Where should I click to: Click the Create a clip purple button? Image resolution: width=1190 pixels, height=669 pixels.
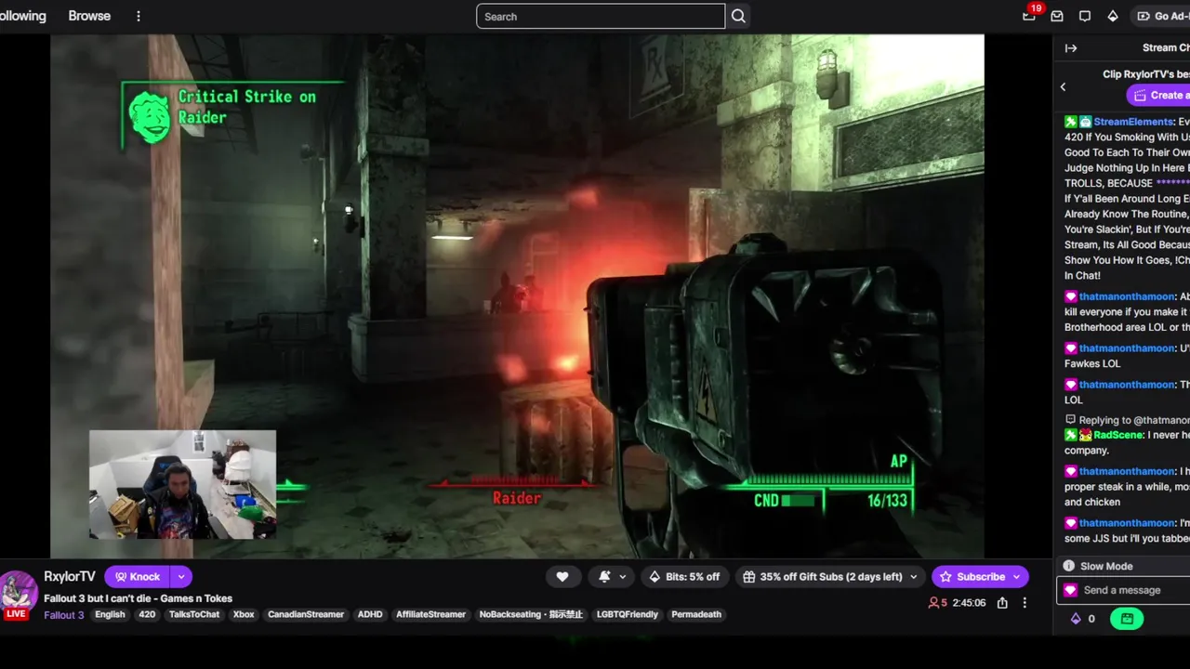[1158, 95]
